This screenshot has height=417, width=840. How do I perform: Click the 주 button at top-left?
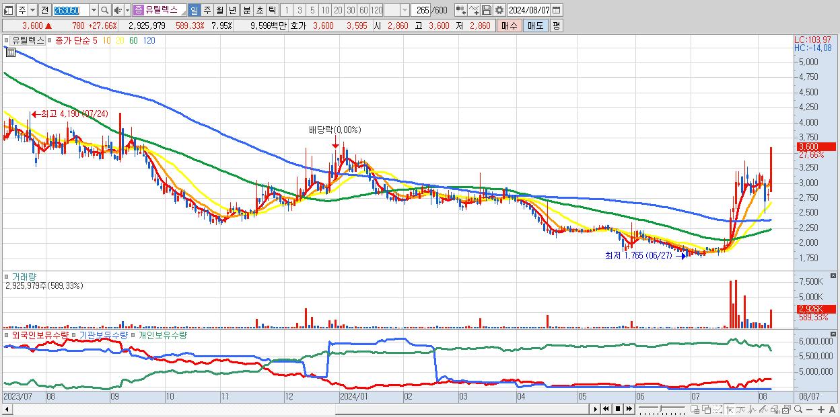[x=22, y=10]
